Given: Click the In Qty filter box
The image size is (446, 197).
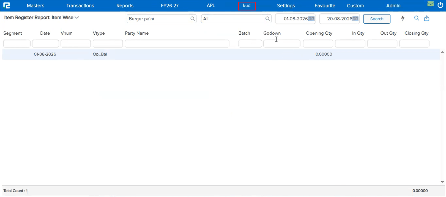Looking at the screenshot, I should coord(350,43).
